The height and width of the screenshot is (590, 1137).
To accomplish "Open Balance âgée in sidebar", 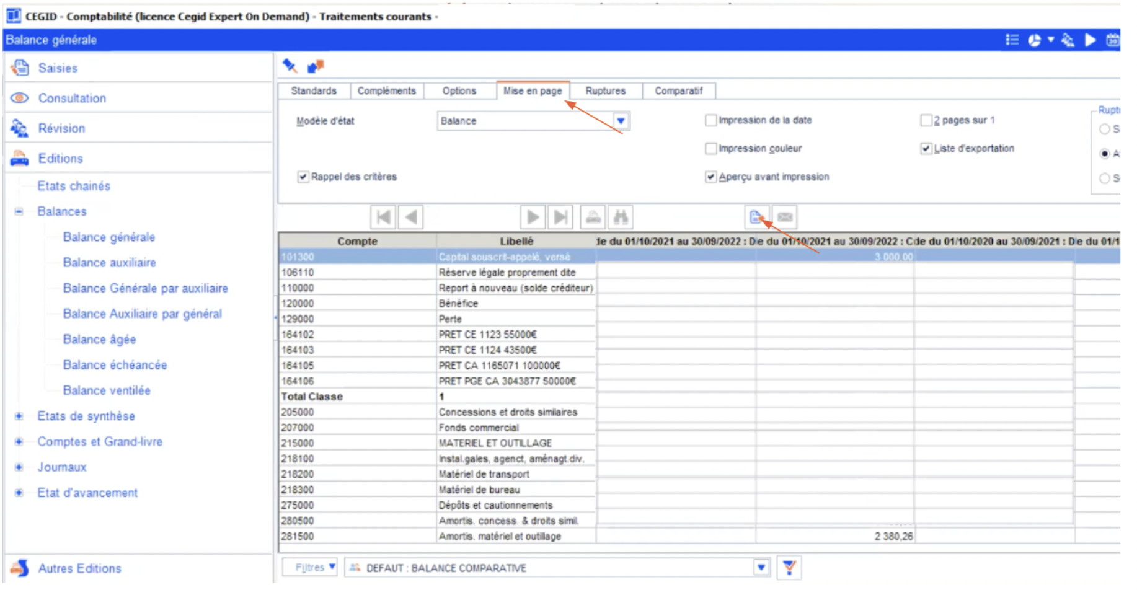I will (x=99, y=340).
